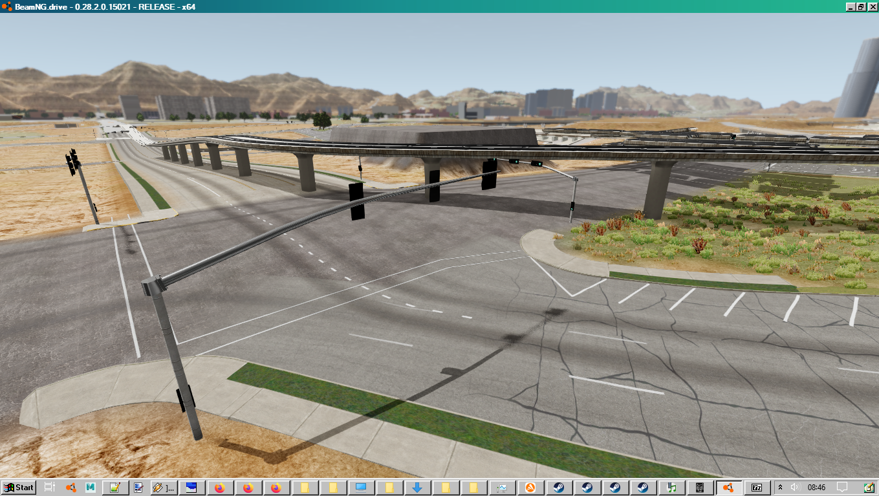Click the teal M quick-launch icon
This screenshot has height=496, width=879.
coord(91,488)
